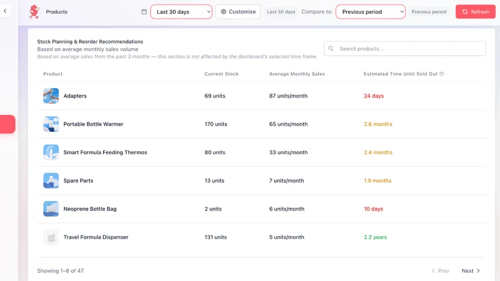Click the 2.6 months estimate
The width and height of the screenshot is (500, 281).
click(378, 124)
